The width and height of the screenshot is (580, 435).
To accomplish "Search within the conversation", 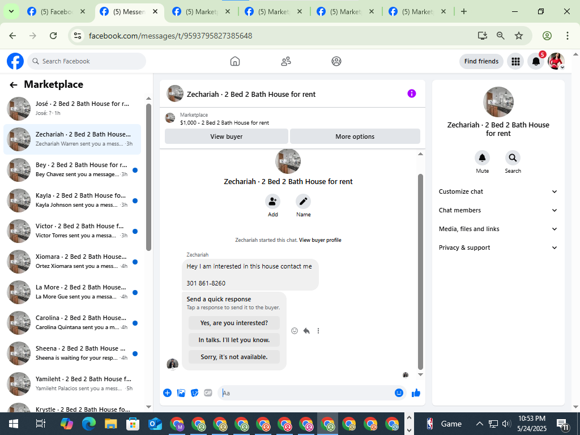I will [513, 158].
